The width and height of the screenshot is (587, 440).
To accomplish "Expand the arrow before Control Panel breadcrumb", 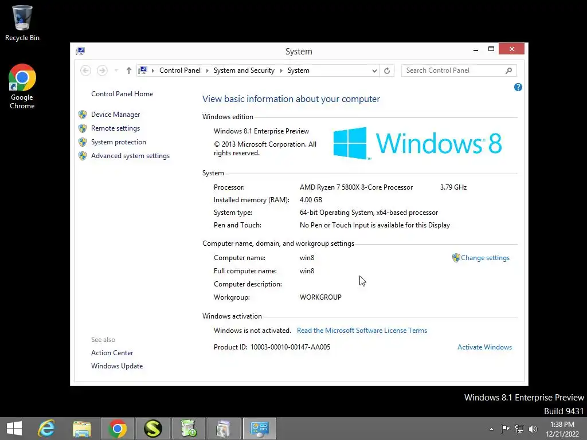I will point(152,70).
